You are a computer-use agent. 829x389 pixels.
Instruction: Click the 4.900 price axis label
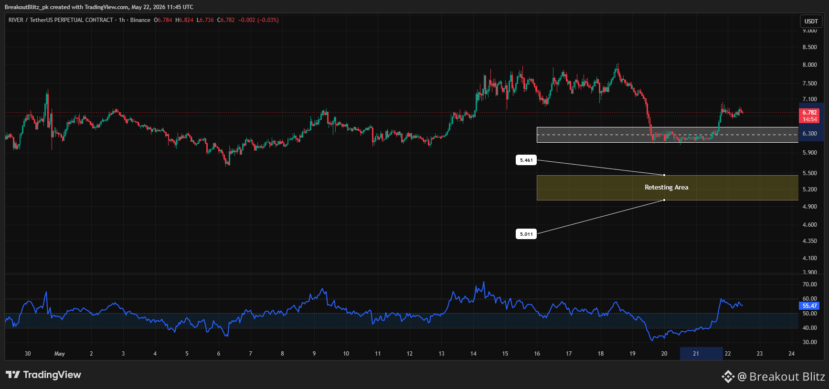pyautogui.click(x=809, y=207)
